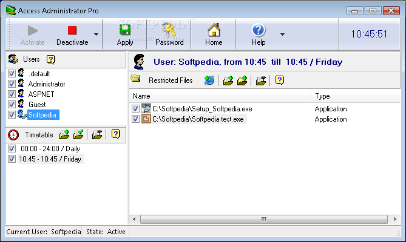This screenshot has width=406, height=242.
Task: Toggle the 00:00 - 24:00 / Daily checkbox
Action: point(12,149)
